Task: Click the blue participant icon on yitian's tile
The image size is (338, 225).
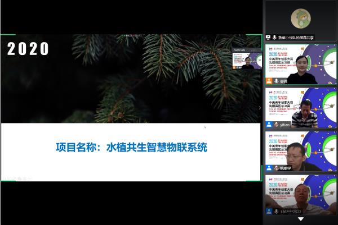Action: (269, 125)
